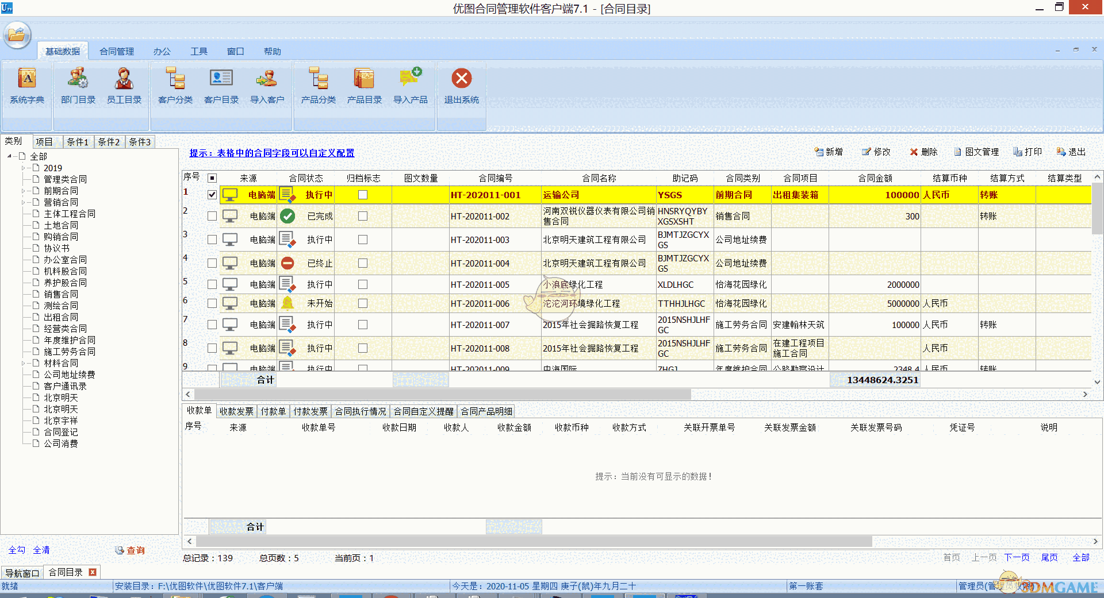1104x598 pixels.
Task: Uncheck row 1 contract HT-202011-001
Action: coord(212,194)
